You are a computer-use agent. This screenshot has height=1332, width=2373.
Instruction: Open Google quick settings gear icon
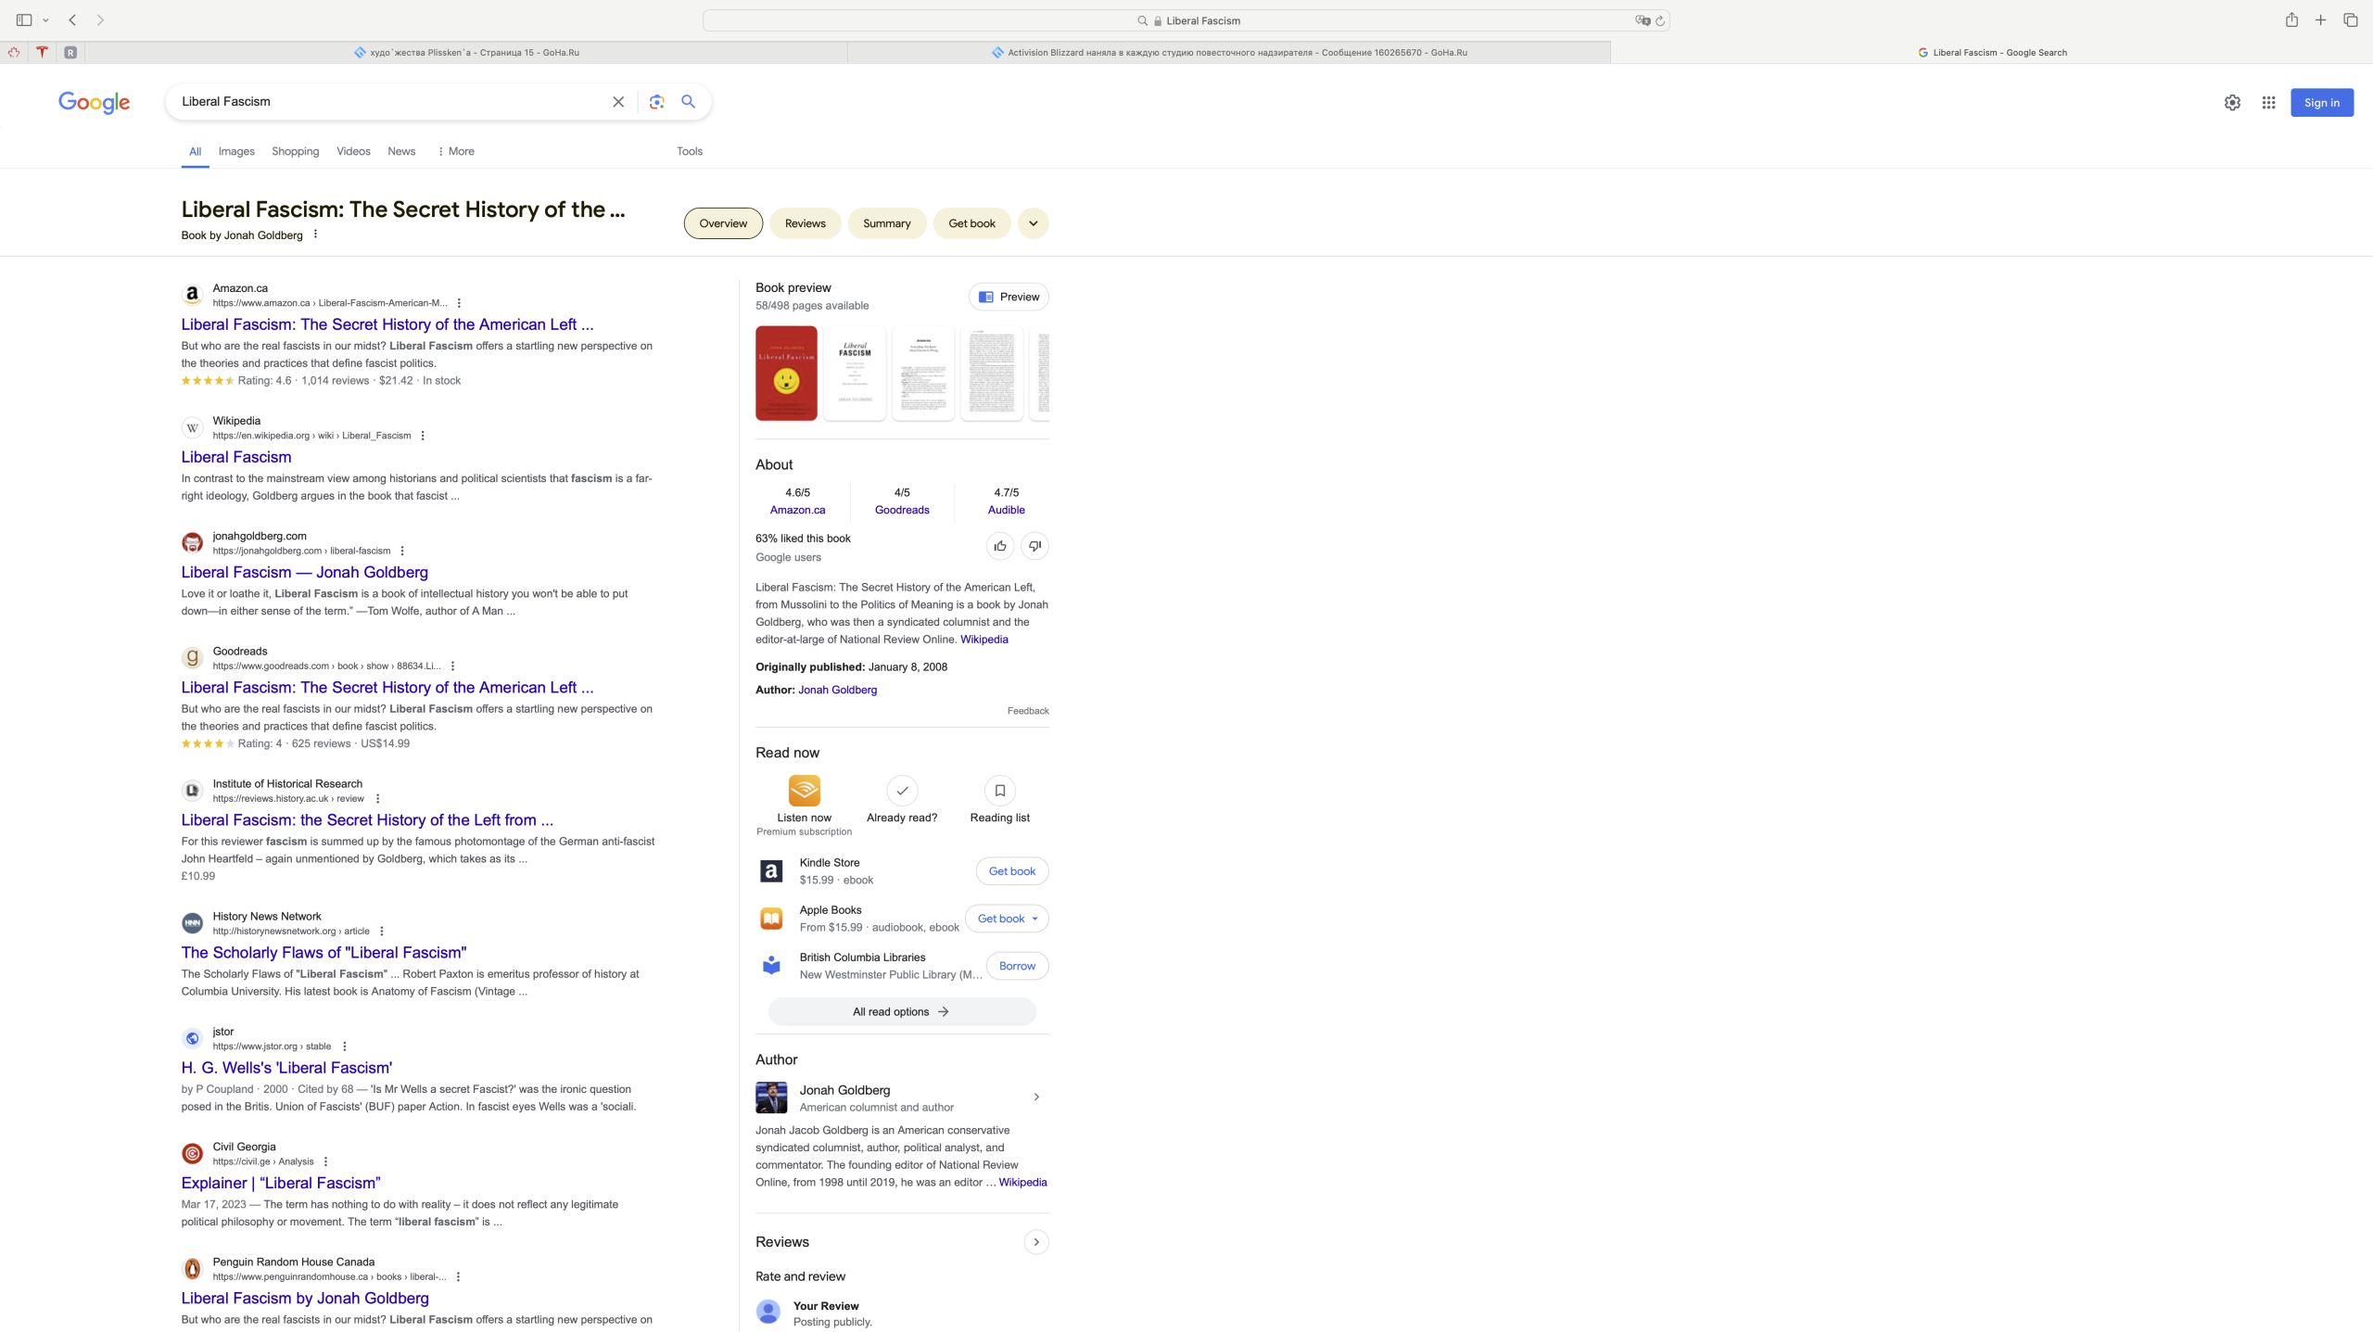[x=2232, y=103]
